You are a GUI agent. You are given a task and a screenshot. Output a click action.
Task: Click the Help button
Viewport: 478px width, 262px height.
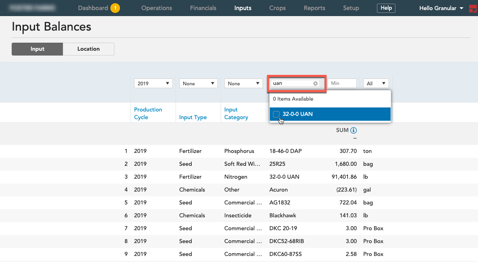pos(386,8)
